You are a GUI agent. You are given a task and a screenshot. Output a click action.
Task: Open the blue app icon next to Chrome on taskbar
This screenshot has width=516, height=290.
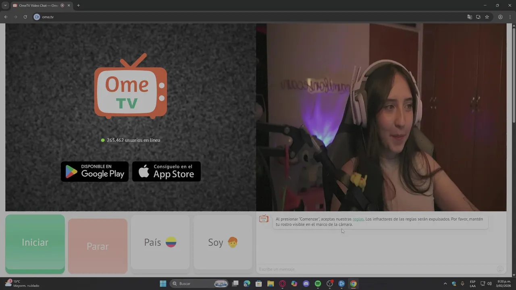(341, 284)
